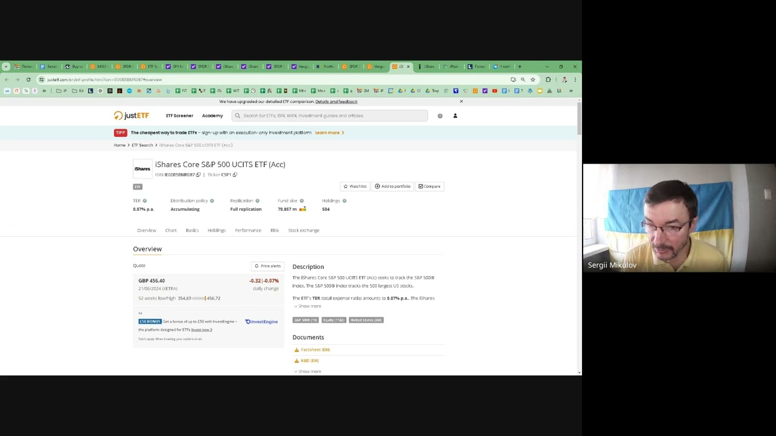Open the ETF Screener menu
776x436 pixels.
179,116
